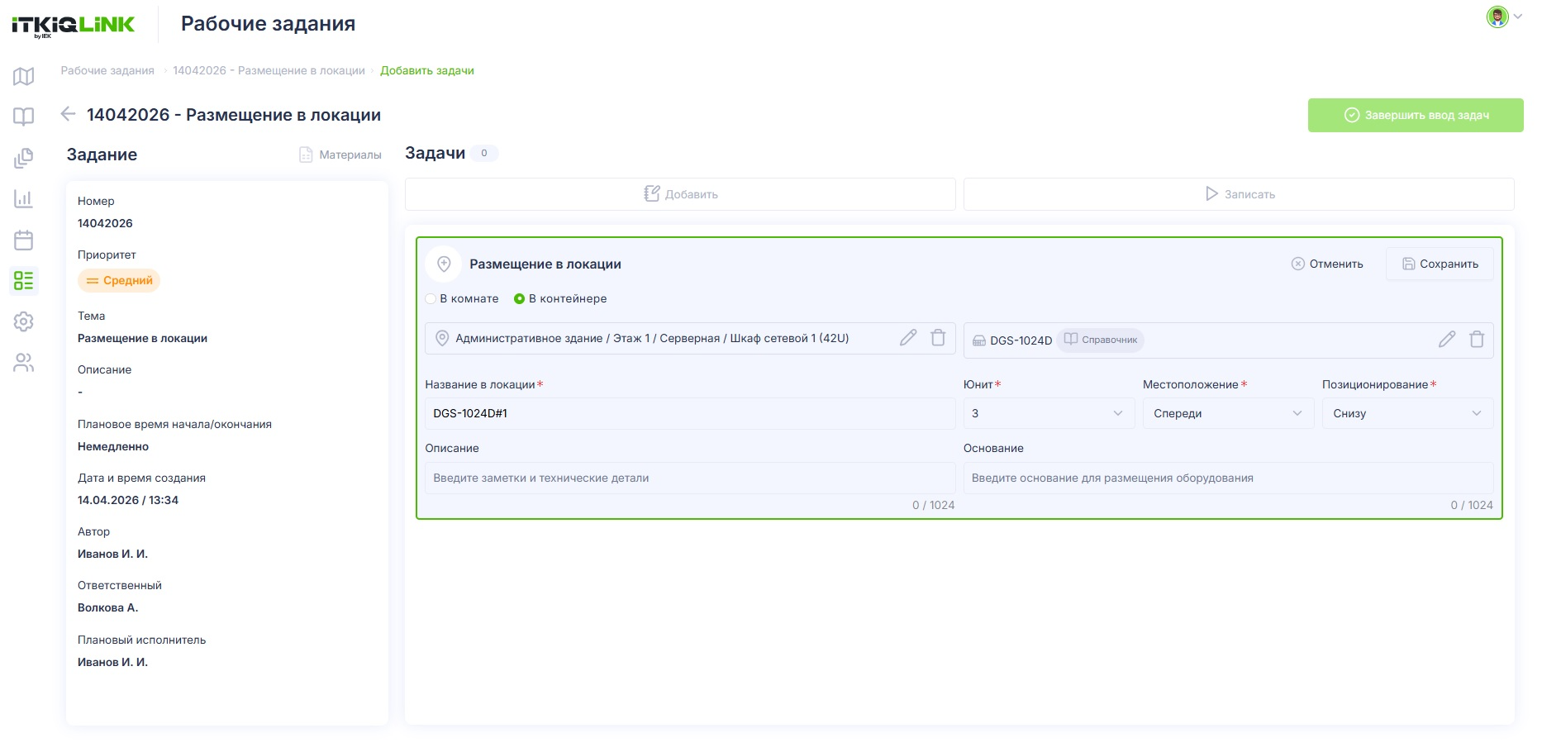Go to 'Рабочие задания' breadcrumb

107,71
